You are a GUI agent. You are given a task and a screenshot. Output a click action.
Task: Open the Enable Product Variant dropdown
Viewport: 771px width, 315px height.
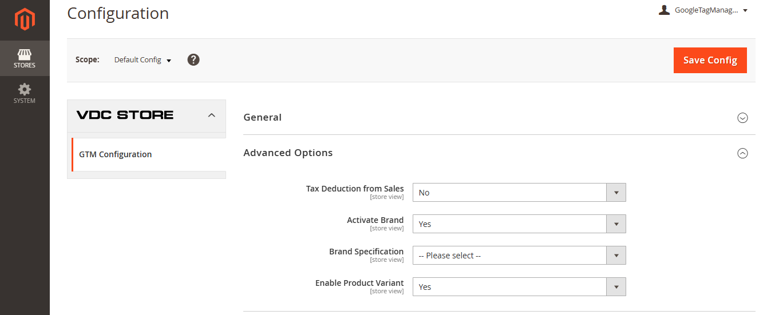tap(519, 287)
